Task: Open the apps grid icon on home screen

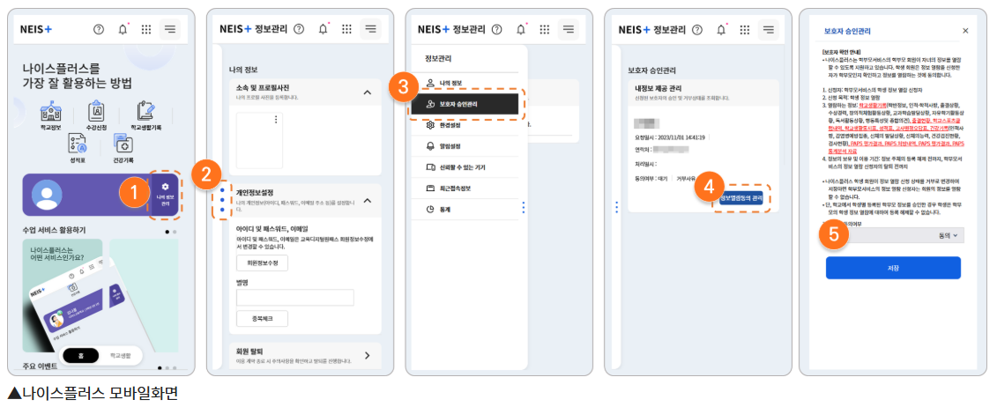Action: [146, 29]
